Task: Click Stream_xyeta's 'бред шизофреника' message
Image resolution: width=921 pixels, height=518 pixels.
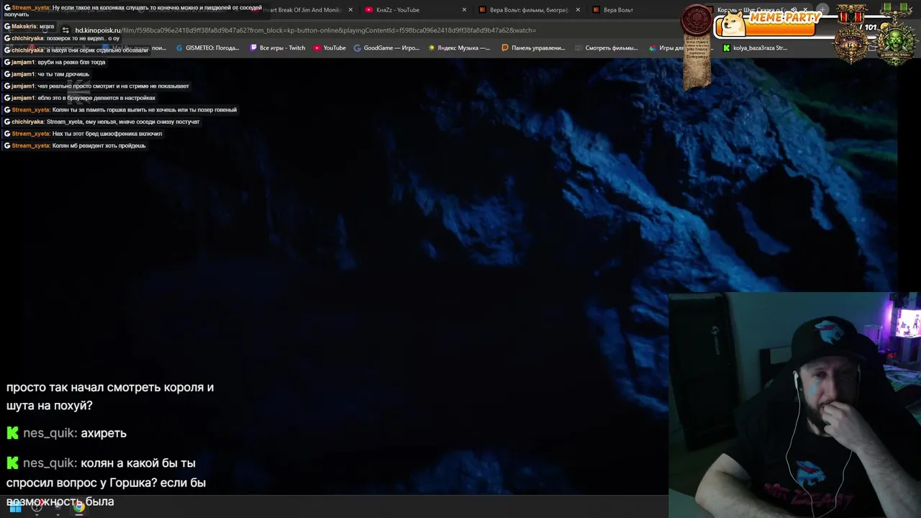Action: point(83,134)
